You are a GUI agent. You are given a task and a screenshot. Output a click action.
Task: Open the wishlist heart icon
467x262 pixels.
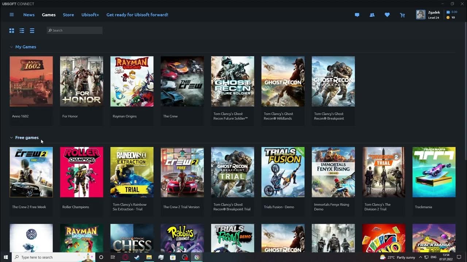coord(387,15)
